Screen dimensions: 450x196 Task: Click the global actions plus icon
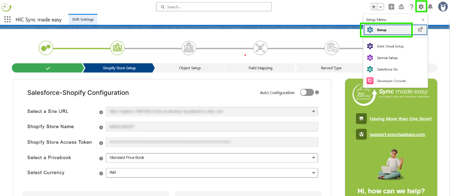point(392,7)
